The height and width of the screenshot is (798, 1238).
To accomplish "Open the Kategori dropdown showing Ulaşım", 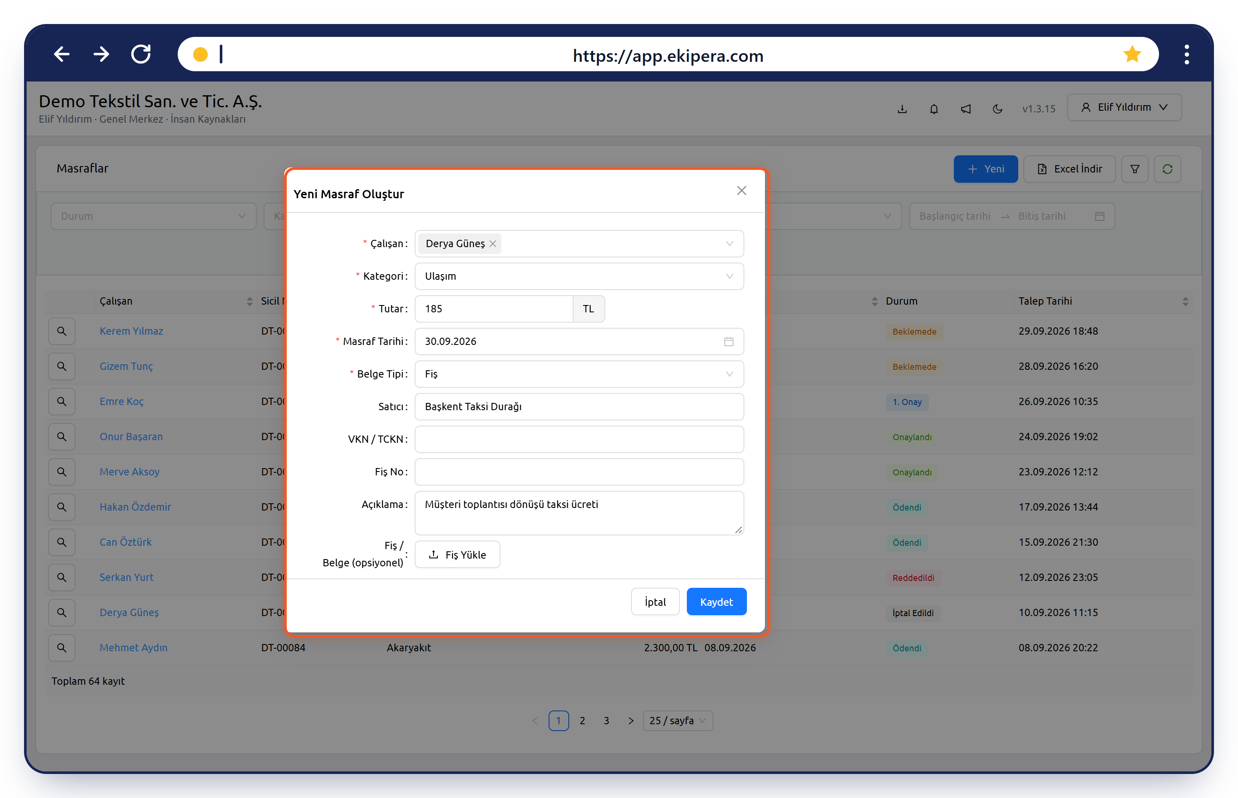I will 579,276.
